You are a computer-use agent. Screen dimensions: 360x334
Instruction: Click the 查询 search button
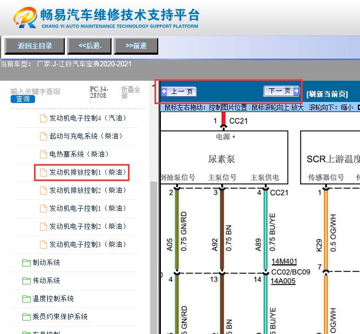click(x=23, y=99)
